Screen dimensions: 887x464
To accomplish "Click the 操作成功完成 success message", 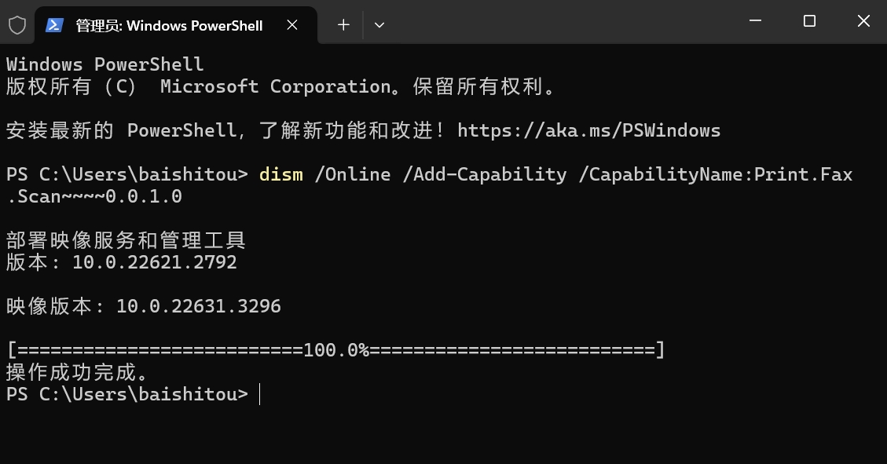I will pos(77,372).
